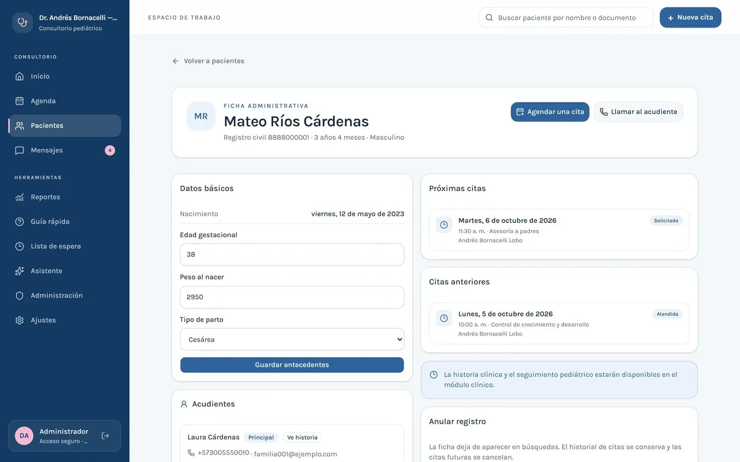This screenshot has height=462, width=740.
Task: Go to Inicio menu item
Action: tap(65, 76)
